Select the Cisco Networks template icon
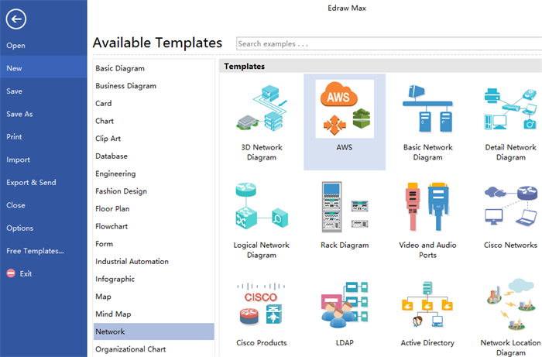The height and width of the screenshot is (357, 542). (x=510, y=206)
